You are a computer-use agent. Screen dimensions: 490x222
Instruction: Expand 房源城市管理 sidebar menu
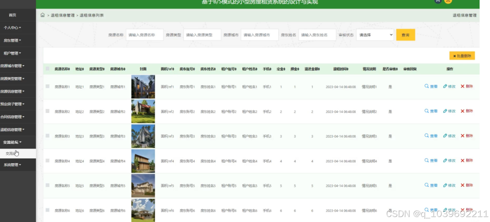click(x=12, y=66)
